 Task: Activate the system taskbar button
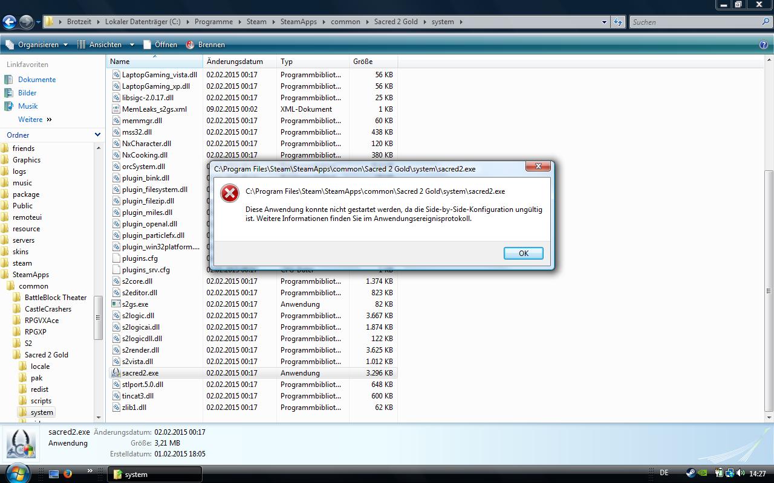tap(154, 474)
